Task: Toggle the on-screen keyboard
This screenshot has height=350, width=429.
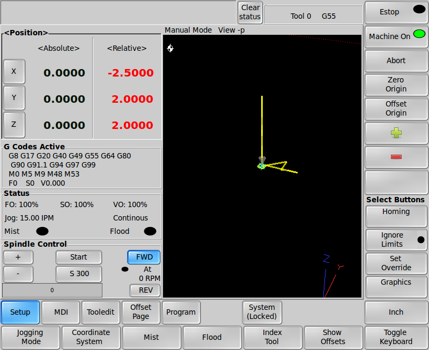Action: pyautogui.click(x=396, y=337)
